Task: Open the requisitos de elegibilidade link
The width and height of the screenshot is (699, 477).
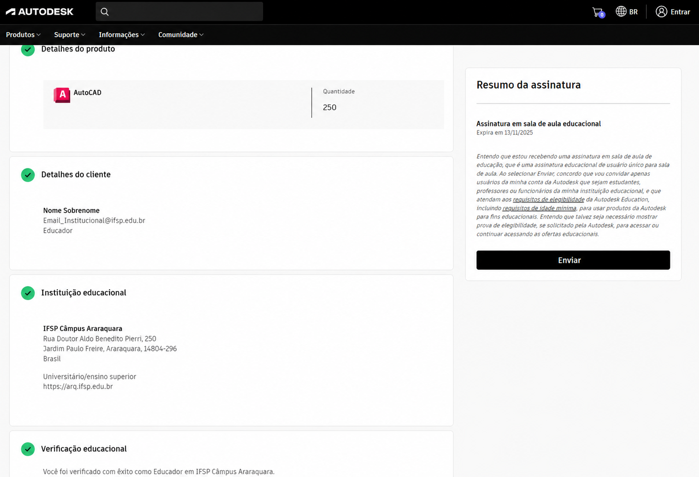Action: [548, 200]
